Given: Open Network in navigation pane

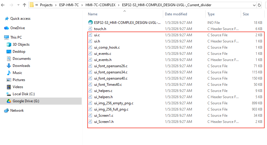Looking at the screenshot, I should 17,111.
